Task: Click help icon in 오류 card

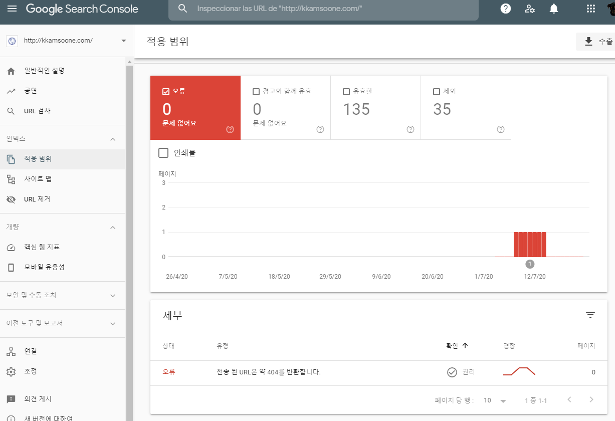Action: (x=230, y=129)
